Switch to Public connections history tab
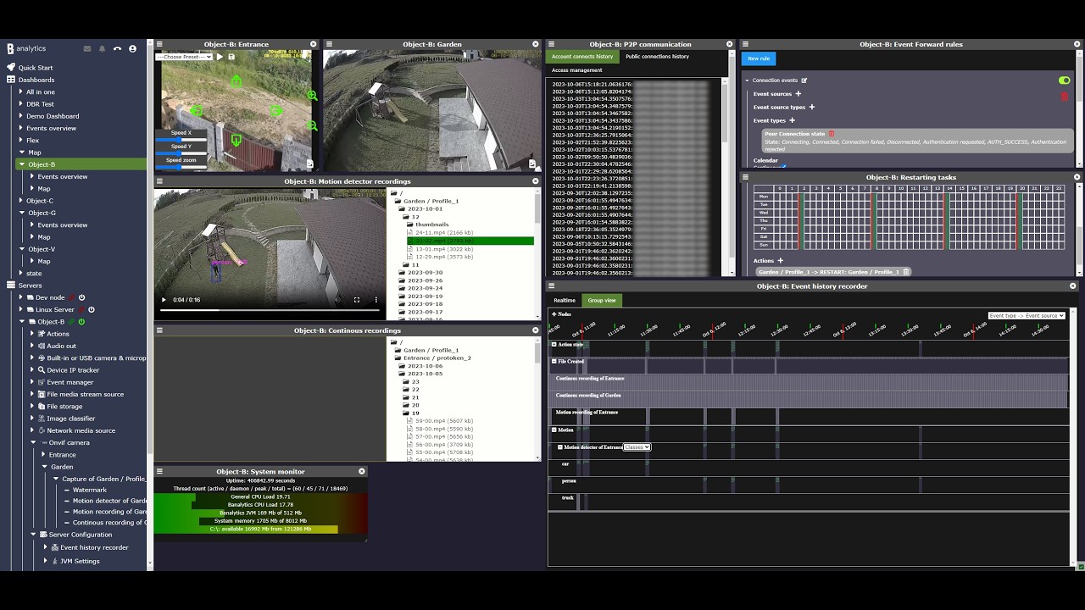 click(657, 57)
